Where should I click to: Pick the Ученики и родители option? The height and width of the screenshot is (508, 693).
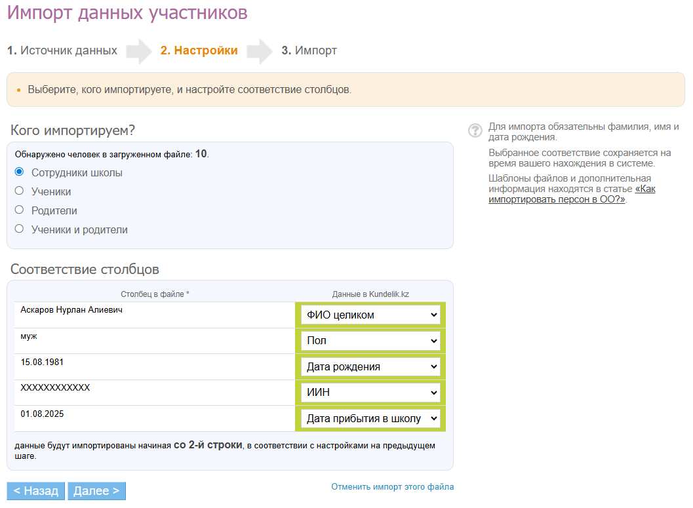pos(19,229)
